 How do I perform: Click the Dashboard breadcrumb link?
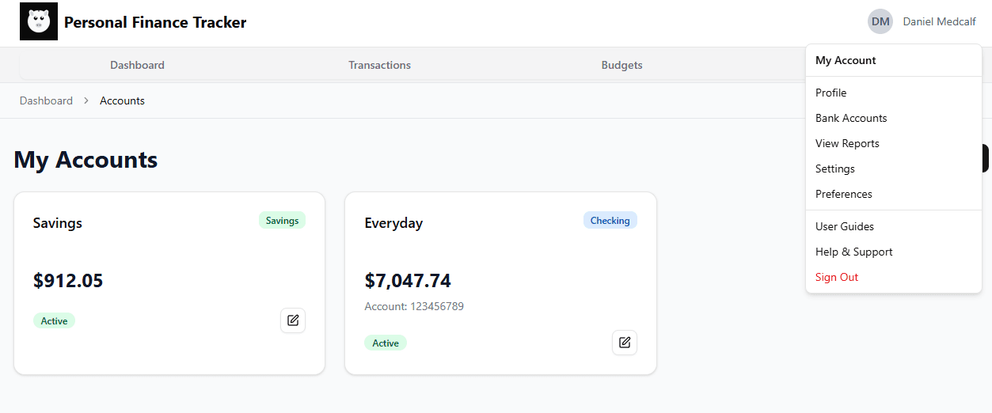point(46,100)
